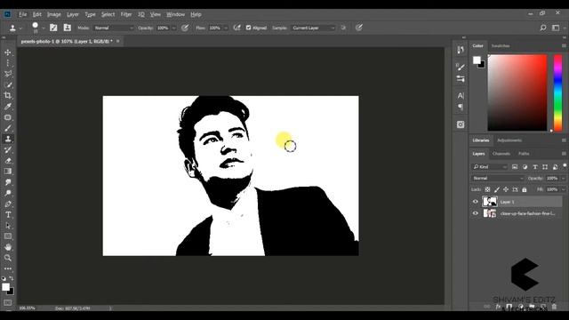Open the Edit Toolbar three-dots menu
569x320 pixels.
(8, 268)
